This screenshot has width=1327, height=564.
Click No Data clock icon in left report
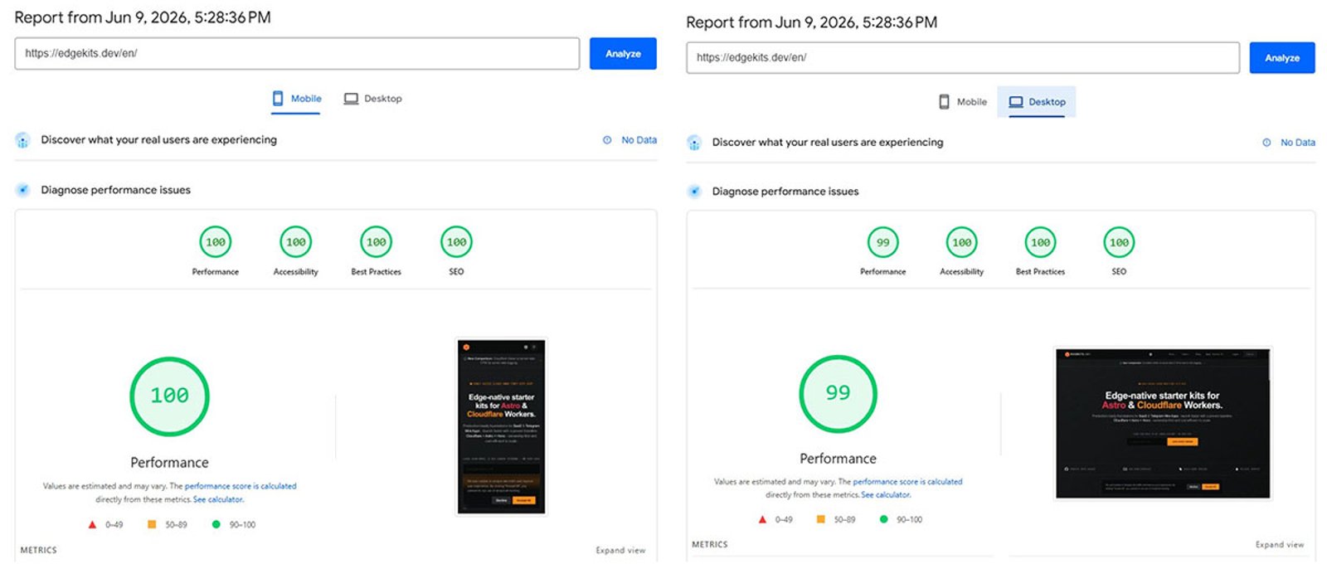[x=607, y=140]
